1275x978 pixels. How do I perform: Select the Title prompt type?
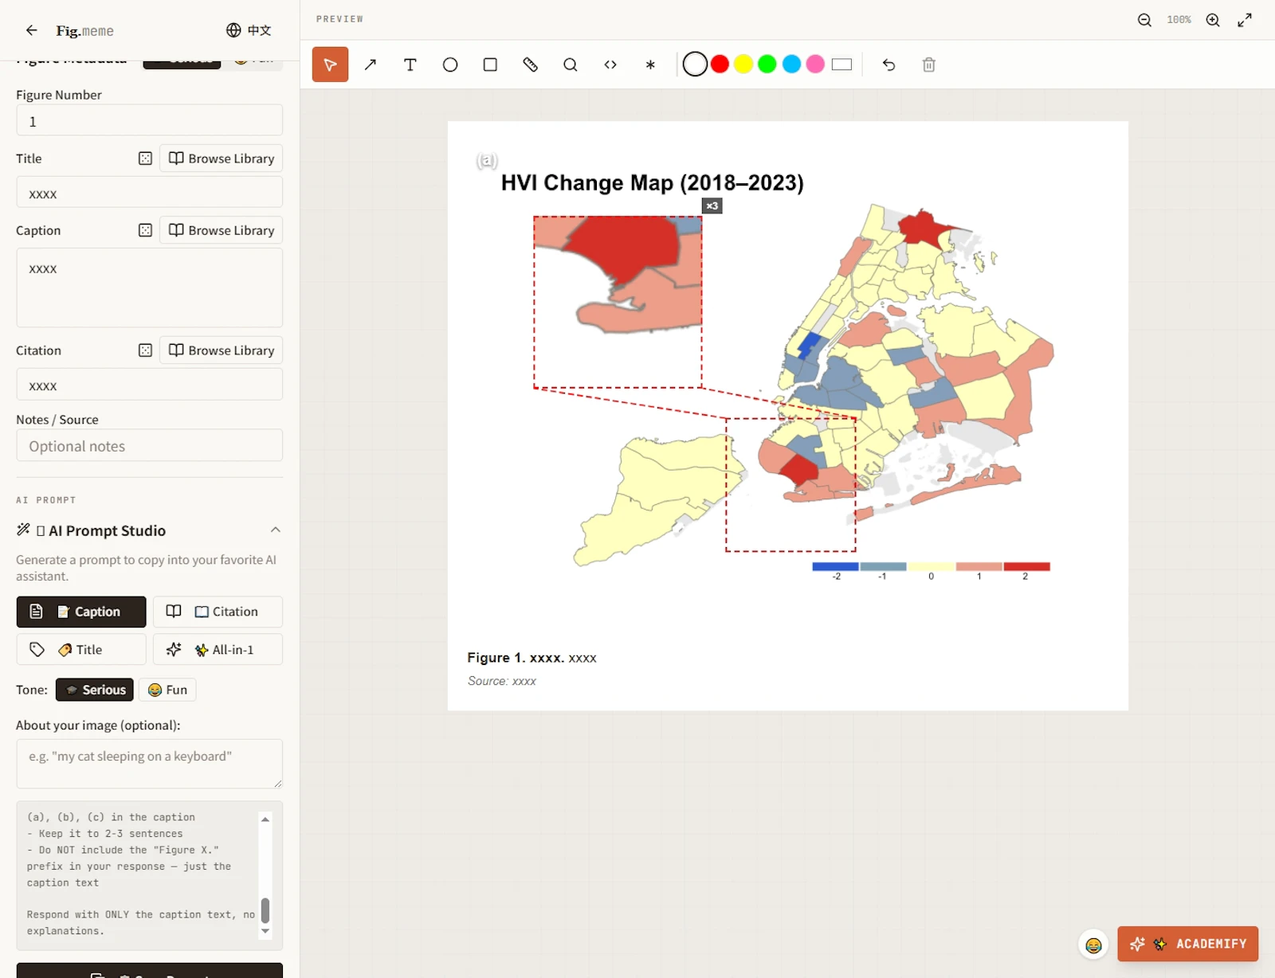coord(80,649)
